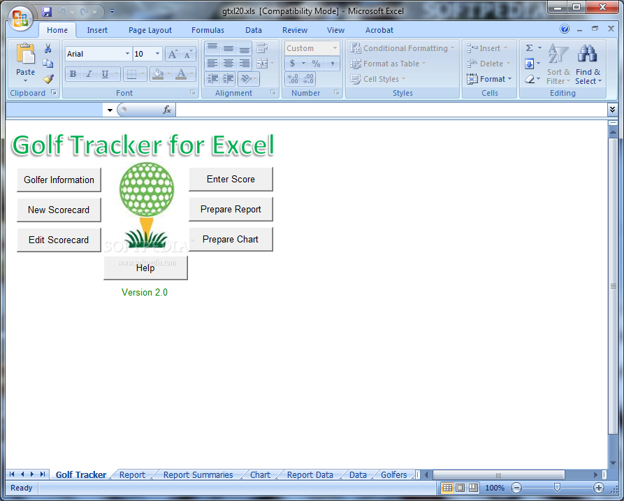This screenshot has width=624, height=501.
Task: Click the Golfer Information button
Action: pyautogui.click(x=59, y=180)
